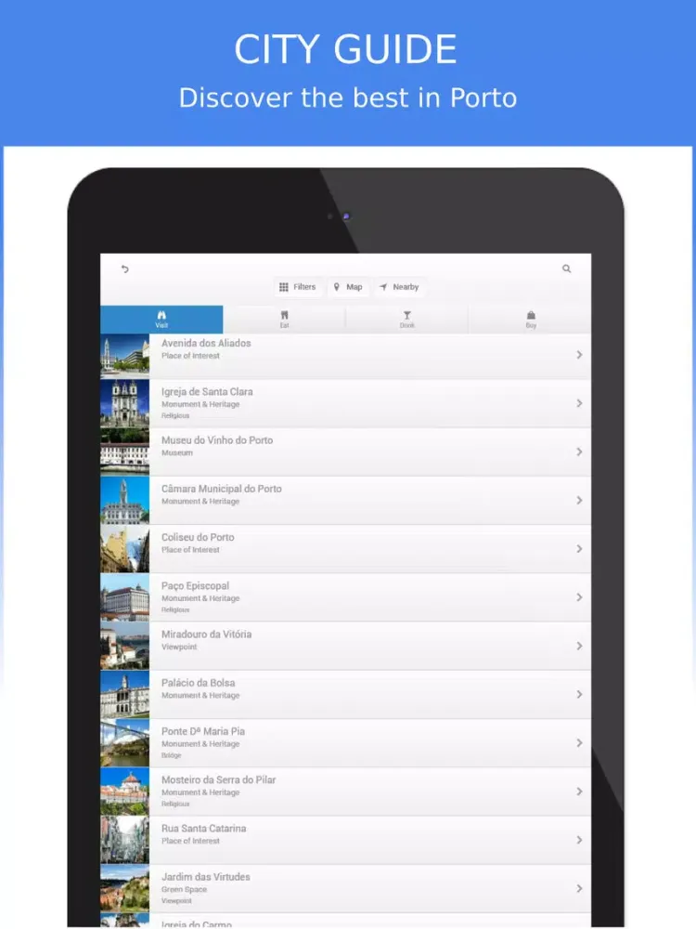Switch to the Eat tab
The height and width of the screenshot is (929, 696).
point(284,320)
